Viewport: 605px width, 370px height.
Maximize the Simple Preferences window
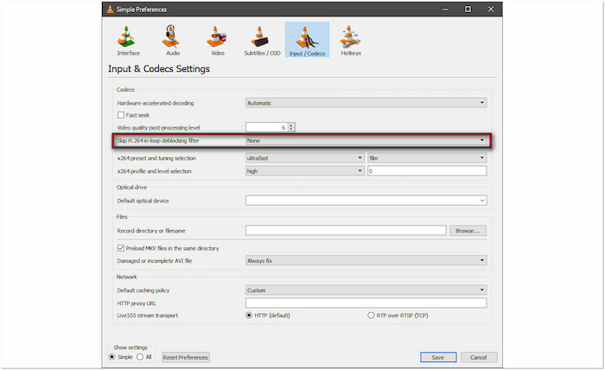468,10
